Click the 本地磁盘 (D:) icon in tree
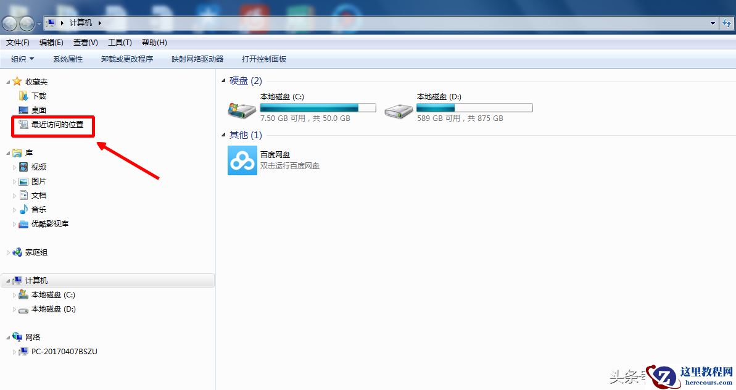The image size is (736, 390). 23,309
